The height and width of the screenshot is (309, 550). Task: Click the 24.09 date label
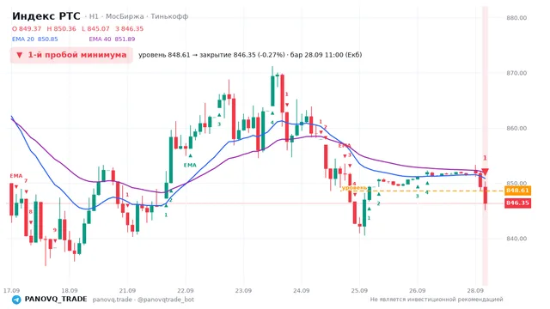tap(302, 291)
